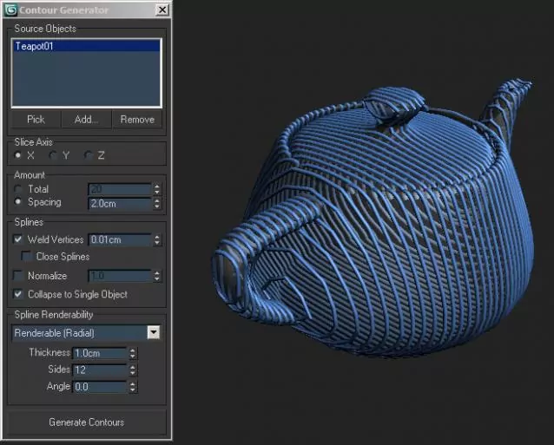Click the Contour Generator title bar icon
This screenshot has width=554, height=445.
(10, 10)
